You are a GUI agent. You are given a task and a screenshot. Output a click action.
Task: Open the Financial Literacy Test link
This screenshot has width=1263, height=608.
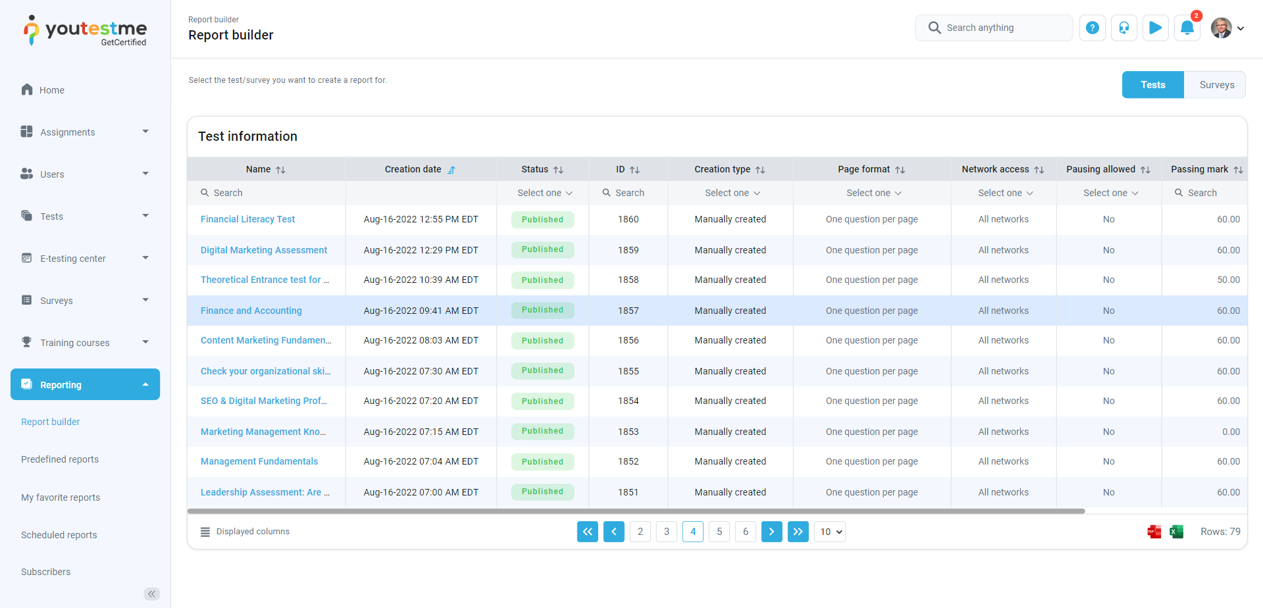point(247,219)
